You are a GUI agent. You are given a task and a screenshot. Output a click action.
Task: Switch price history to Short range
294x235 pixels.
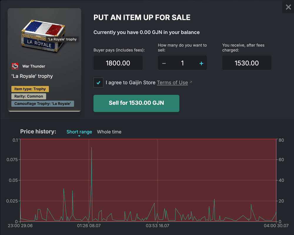(79, 132)
